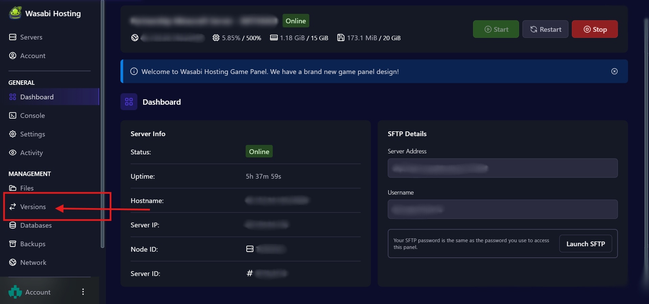Image resolution: width=649 pixels, height=304 pixels.
Task: Click the Backups archive icon
Action: 13,244
